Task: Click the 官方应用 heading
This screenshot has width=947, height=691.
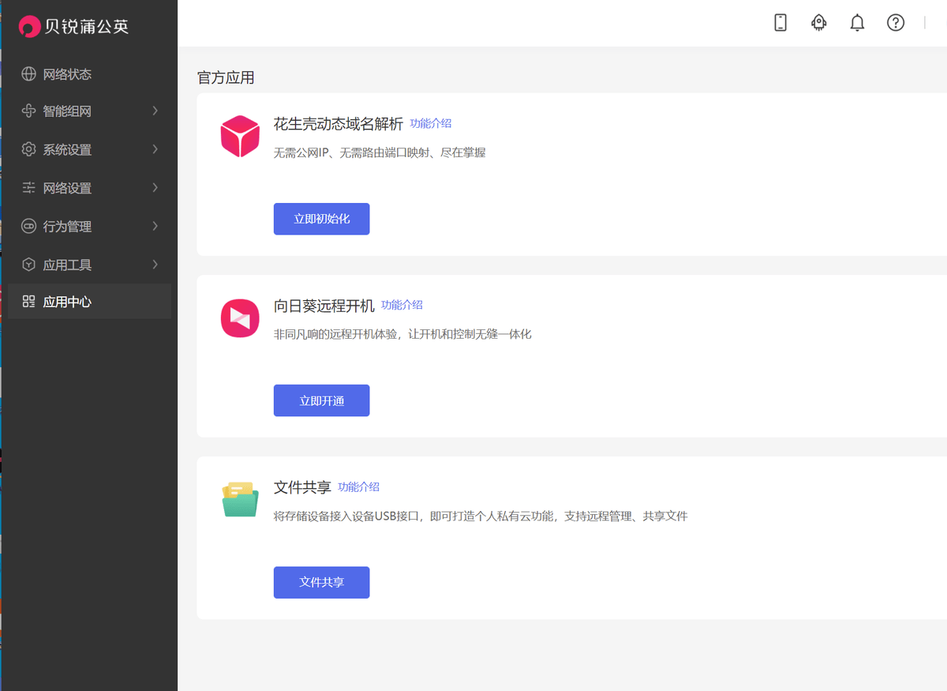Action: pyautogui.click(x=226, y=77)
